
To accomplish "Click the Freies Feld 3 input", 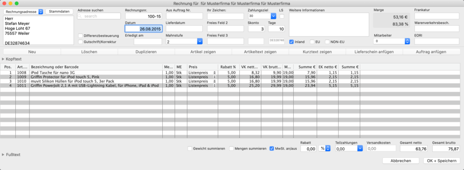I will [x=226, y=41].
